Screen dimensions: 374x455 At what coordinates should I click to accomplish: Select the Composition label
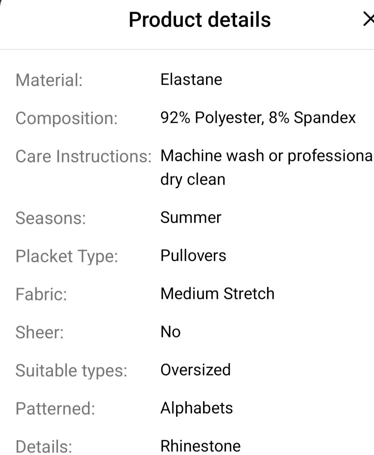(66, 118)
